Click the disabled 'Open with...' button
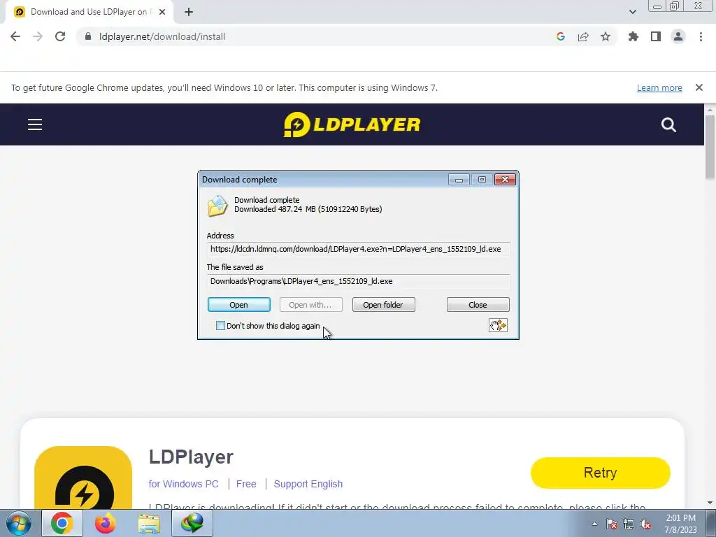716x537 pixels. tap(310, 305)
